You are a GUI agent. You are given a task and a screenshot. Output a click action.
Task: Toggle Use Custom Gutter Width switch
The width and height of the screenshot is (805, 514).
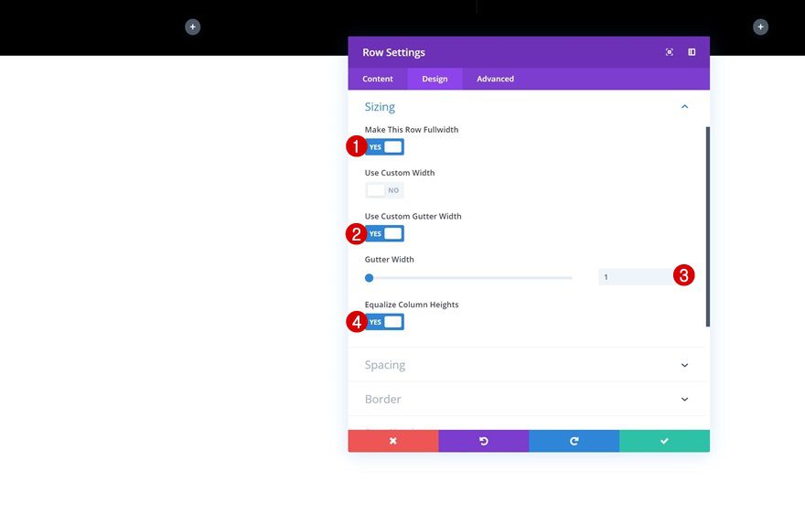point(384,233)
